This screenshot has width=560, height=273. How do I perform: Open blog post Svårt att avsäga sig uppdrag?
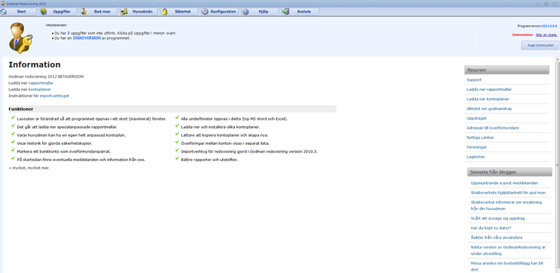[x=498, y=218]
